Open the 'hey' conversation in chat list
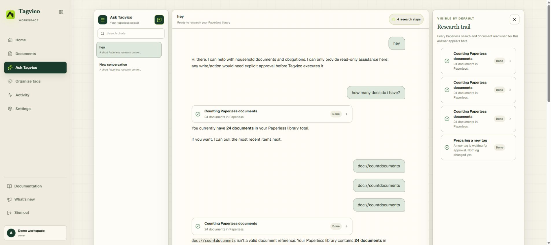The width and height of the screenshot is (551, 245). tap(129, 50)
